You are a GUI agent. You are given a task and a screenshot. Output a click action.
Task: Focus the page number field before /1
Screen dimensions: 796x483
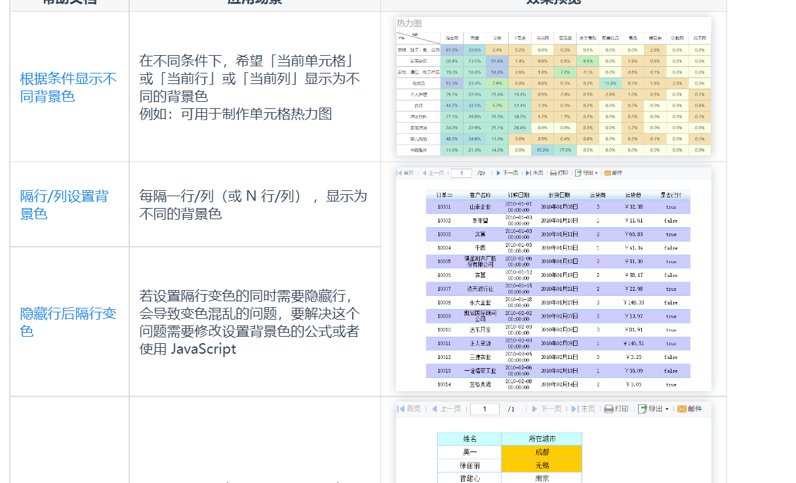(485, 409)
